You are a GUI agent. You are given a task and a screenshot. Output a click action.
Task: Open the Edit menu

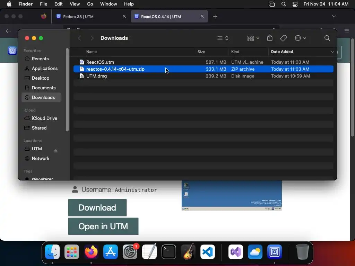pos(58,4)
